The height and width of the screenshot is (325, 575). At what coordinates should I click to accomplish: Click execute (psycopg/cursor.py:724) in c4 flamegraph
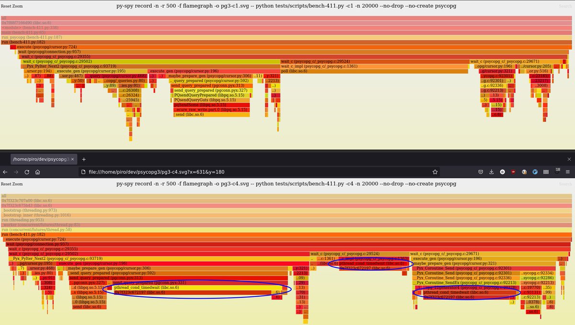[288, 239]
